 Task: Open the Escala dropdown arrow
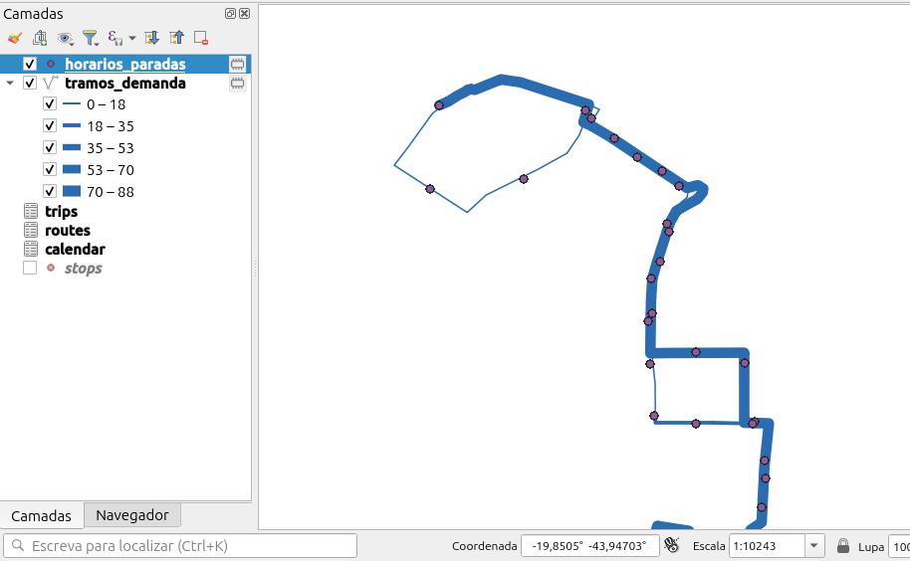tap(814, 546)
